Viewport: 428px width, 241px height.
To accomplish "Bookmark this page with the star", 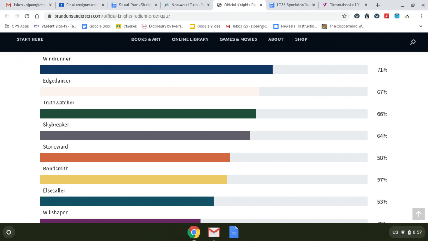I will pyautogui.click(x=344, y=16).
